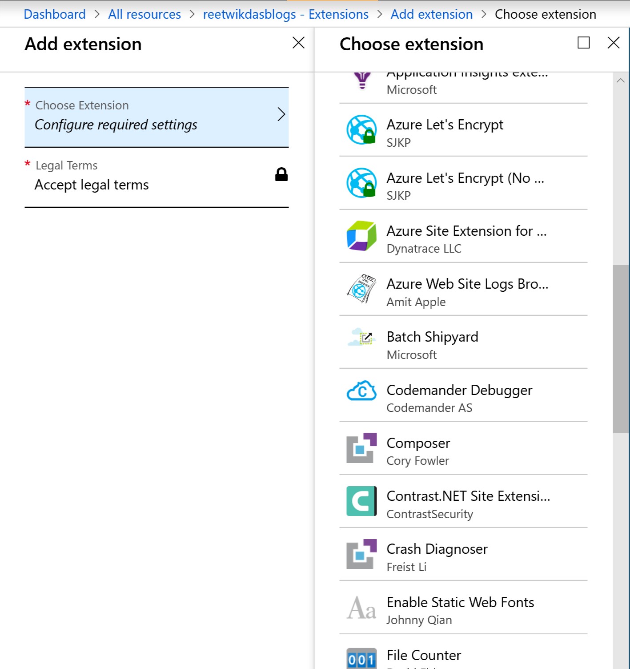This screenshot has width=630, height=669.
Task: Pick the Crash Diagnoser icon
Action: tap(361, 554)
